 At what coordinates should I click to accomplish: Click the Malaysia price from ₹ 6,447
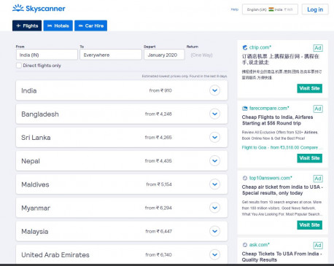click(158, 231)
